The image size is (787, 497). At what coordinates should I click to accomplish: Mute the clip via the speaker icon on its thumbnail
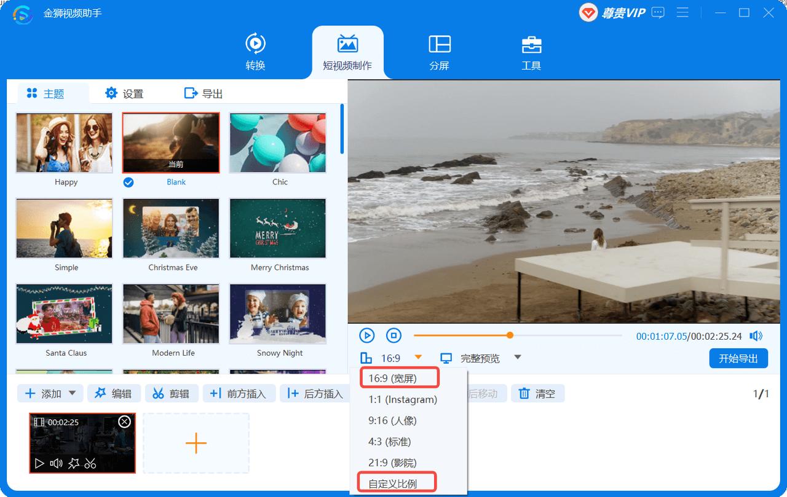[x=55, y=464]
